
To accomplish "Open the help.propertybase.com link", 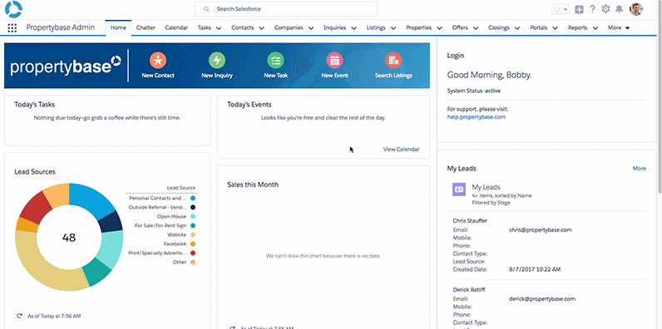I will point(477,117).
